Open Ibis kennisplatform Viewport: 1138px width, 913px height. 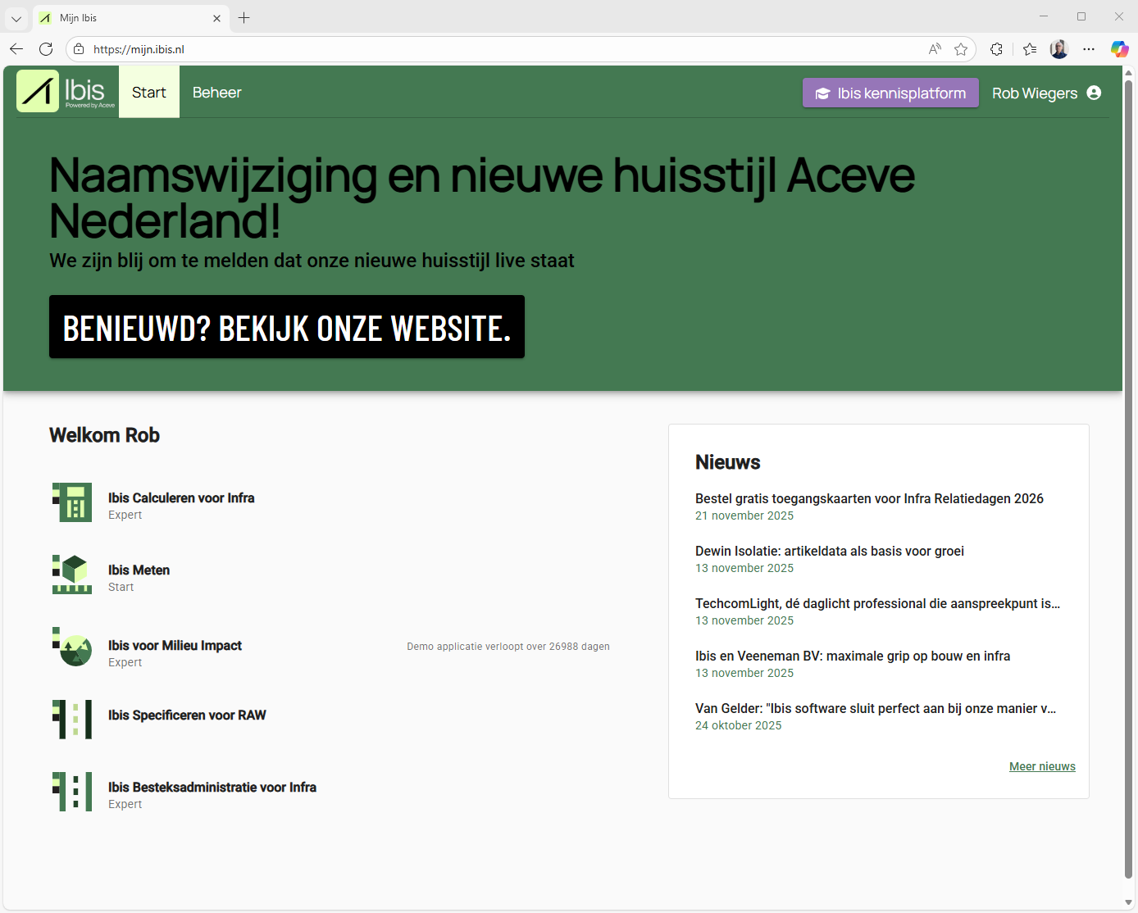click(890, 93)
